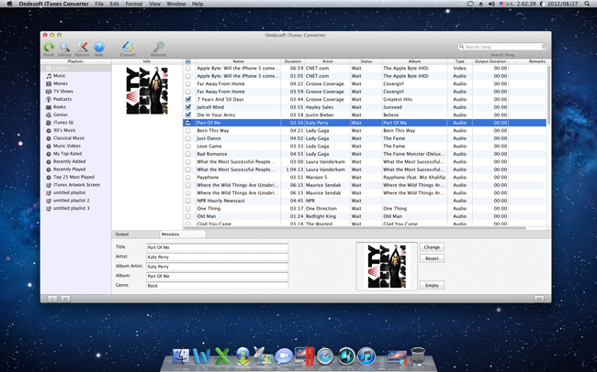Open iTunes from the Dock

(x=366, y=356)
